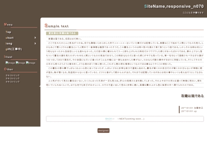
Task: Click the Menu sidebar heading
Action: click(x=8, y=24)
